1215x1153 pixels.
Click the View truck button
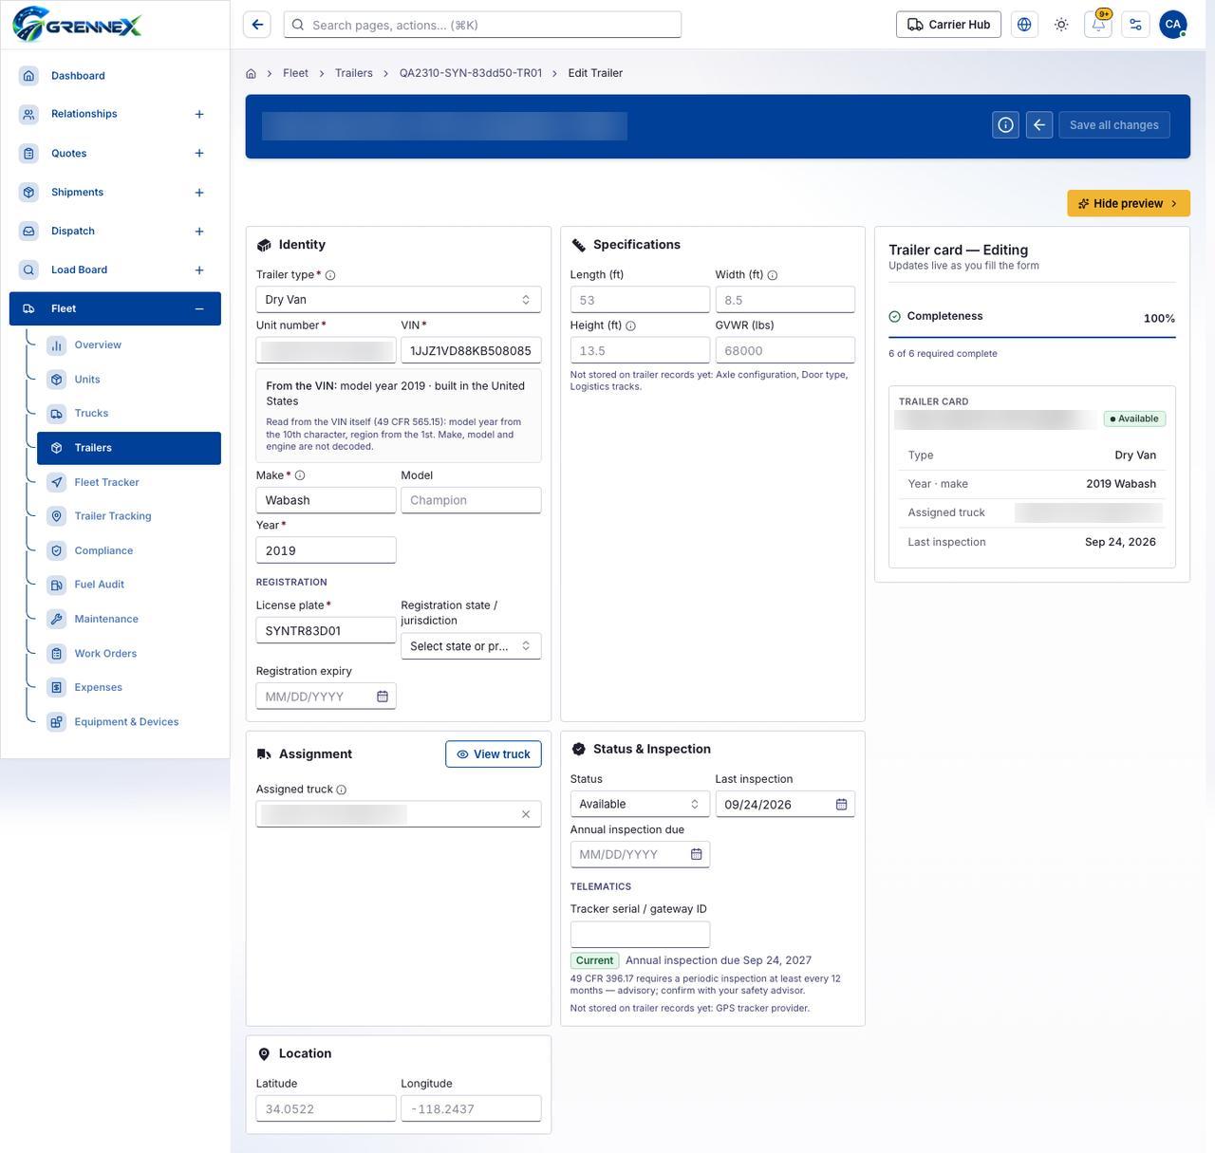click(494, 754)
